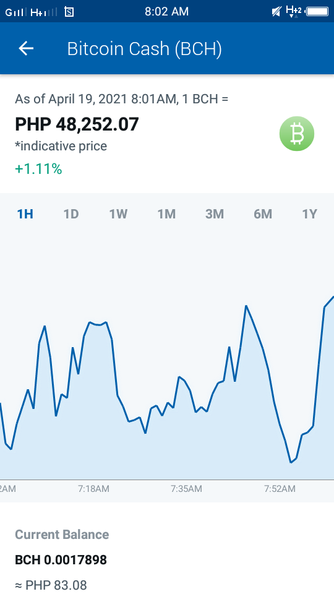This screenshot has height=594, width=334.
Task: Tap the BCH 0.0017898 balance amount
Action: coord(61,559)
